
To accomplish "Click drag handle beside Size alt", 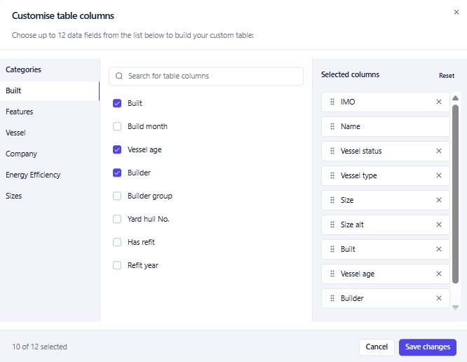I will (332, 224).
